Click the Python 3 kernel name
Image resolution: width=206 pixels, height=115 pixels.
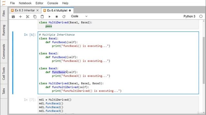point(189,16)
